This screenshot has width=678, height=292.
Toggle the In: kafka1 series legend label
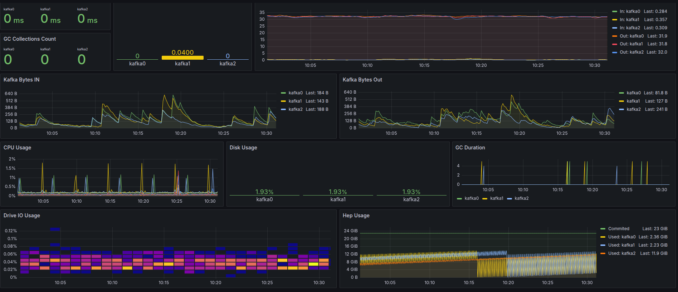tap(629, 20)
